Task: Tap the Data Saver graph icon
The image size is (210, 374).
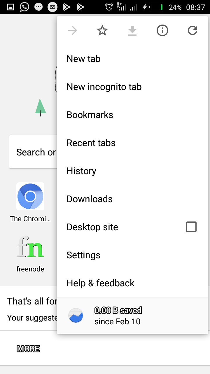Action: tap(76, 316)
